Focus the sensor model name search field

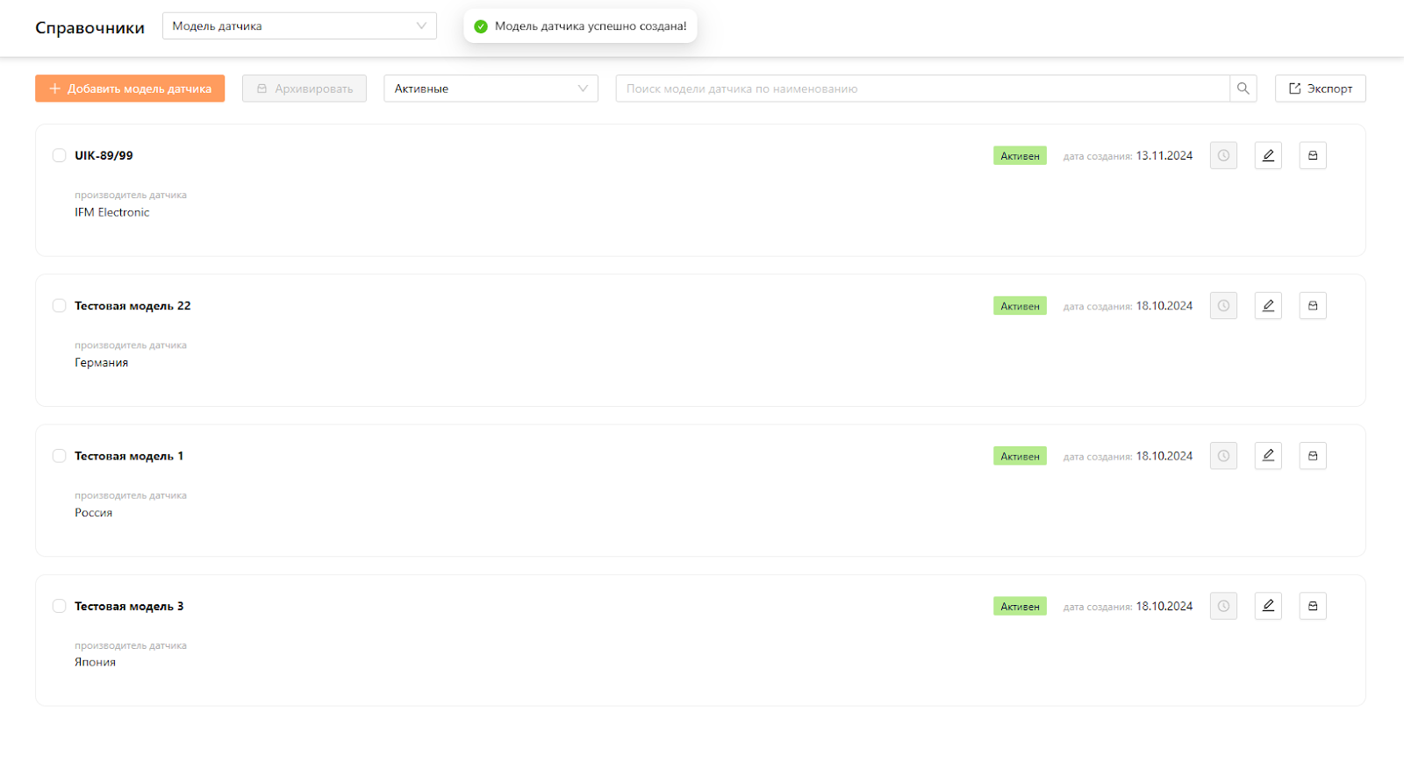(x=921, y=89)
